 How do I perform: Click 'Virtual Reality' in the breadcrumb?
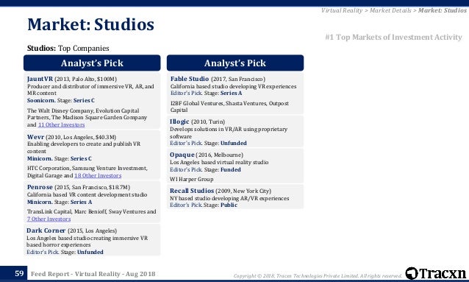342,10
